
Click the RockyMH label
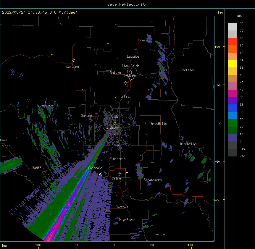(72, 67)
